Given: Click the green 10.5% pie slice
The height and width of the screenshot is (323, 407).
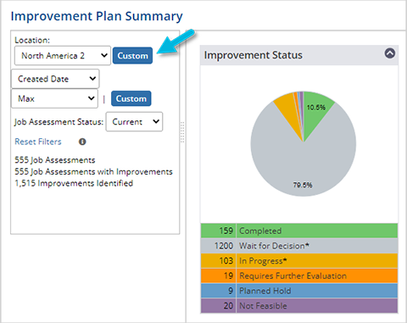Looking at the screenshot, I should click(x=315, y=112).
